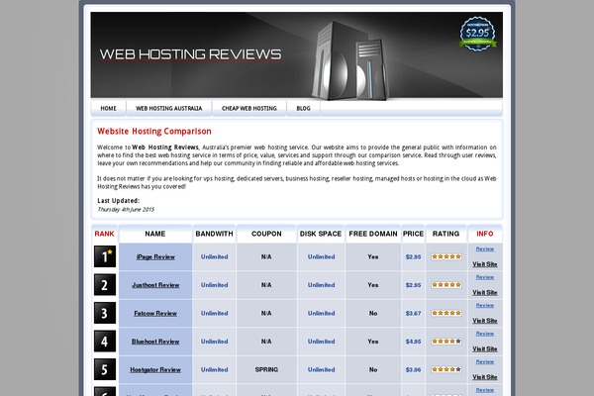Click Justhost star rating
594x396 pixels.
tap(446, 284)
